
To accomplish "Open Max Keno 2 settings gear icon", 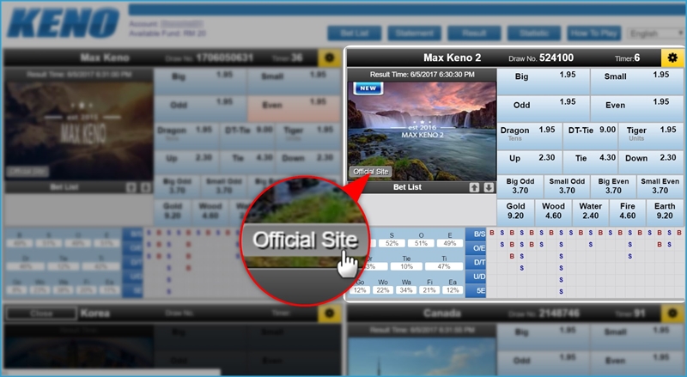I will click(x=671, y=58).
